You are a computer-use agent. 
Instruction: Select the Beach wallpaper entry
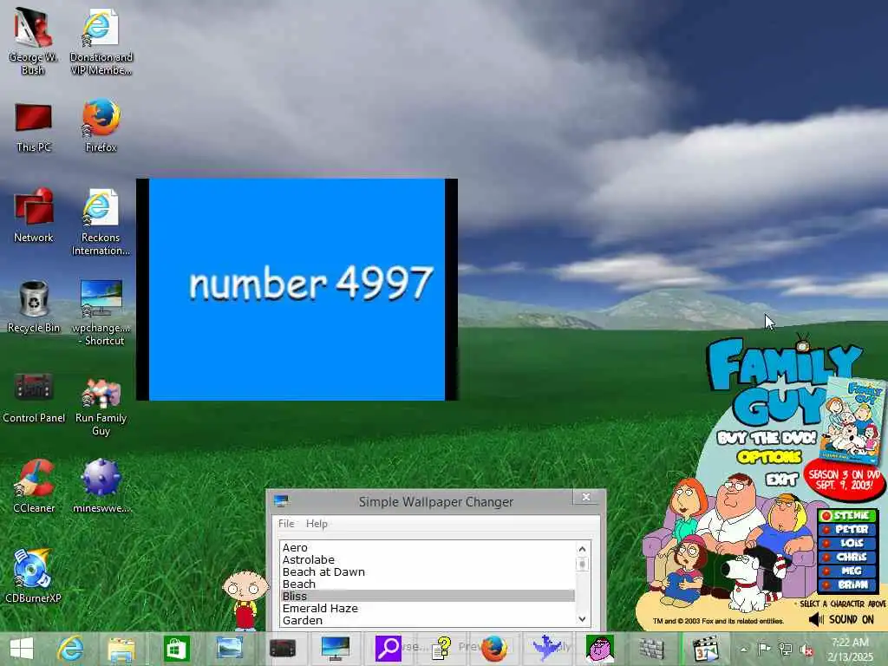pyautogui.click(x=428, y=584)
